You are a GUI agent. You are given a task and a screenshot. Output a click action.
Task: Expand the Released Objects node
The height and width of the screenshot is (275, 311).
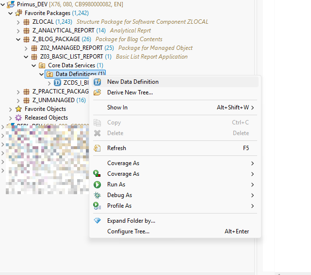(11, 118)
